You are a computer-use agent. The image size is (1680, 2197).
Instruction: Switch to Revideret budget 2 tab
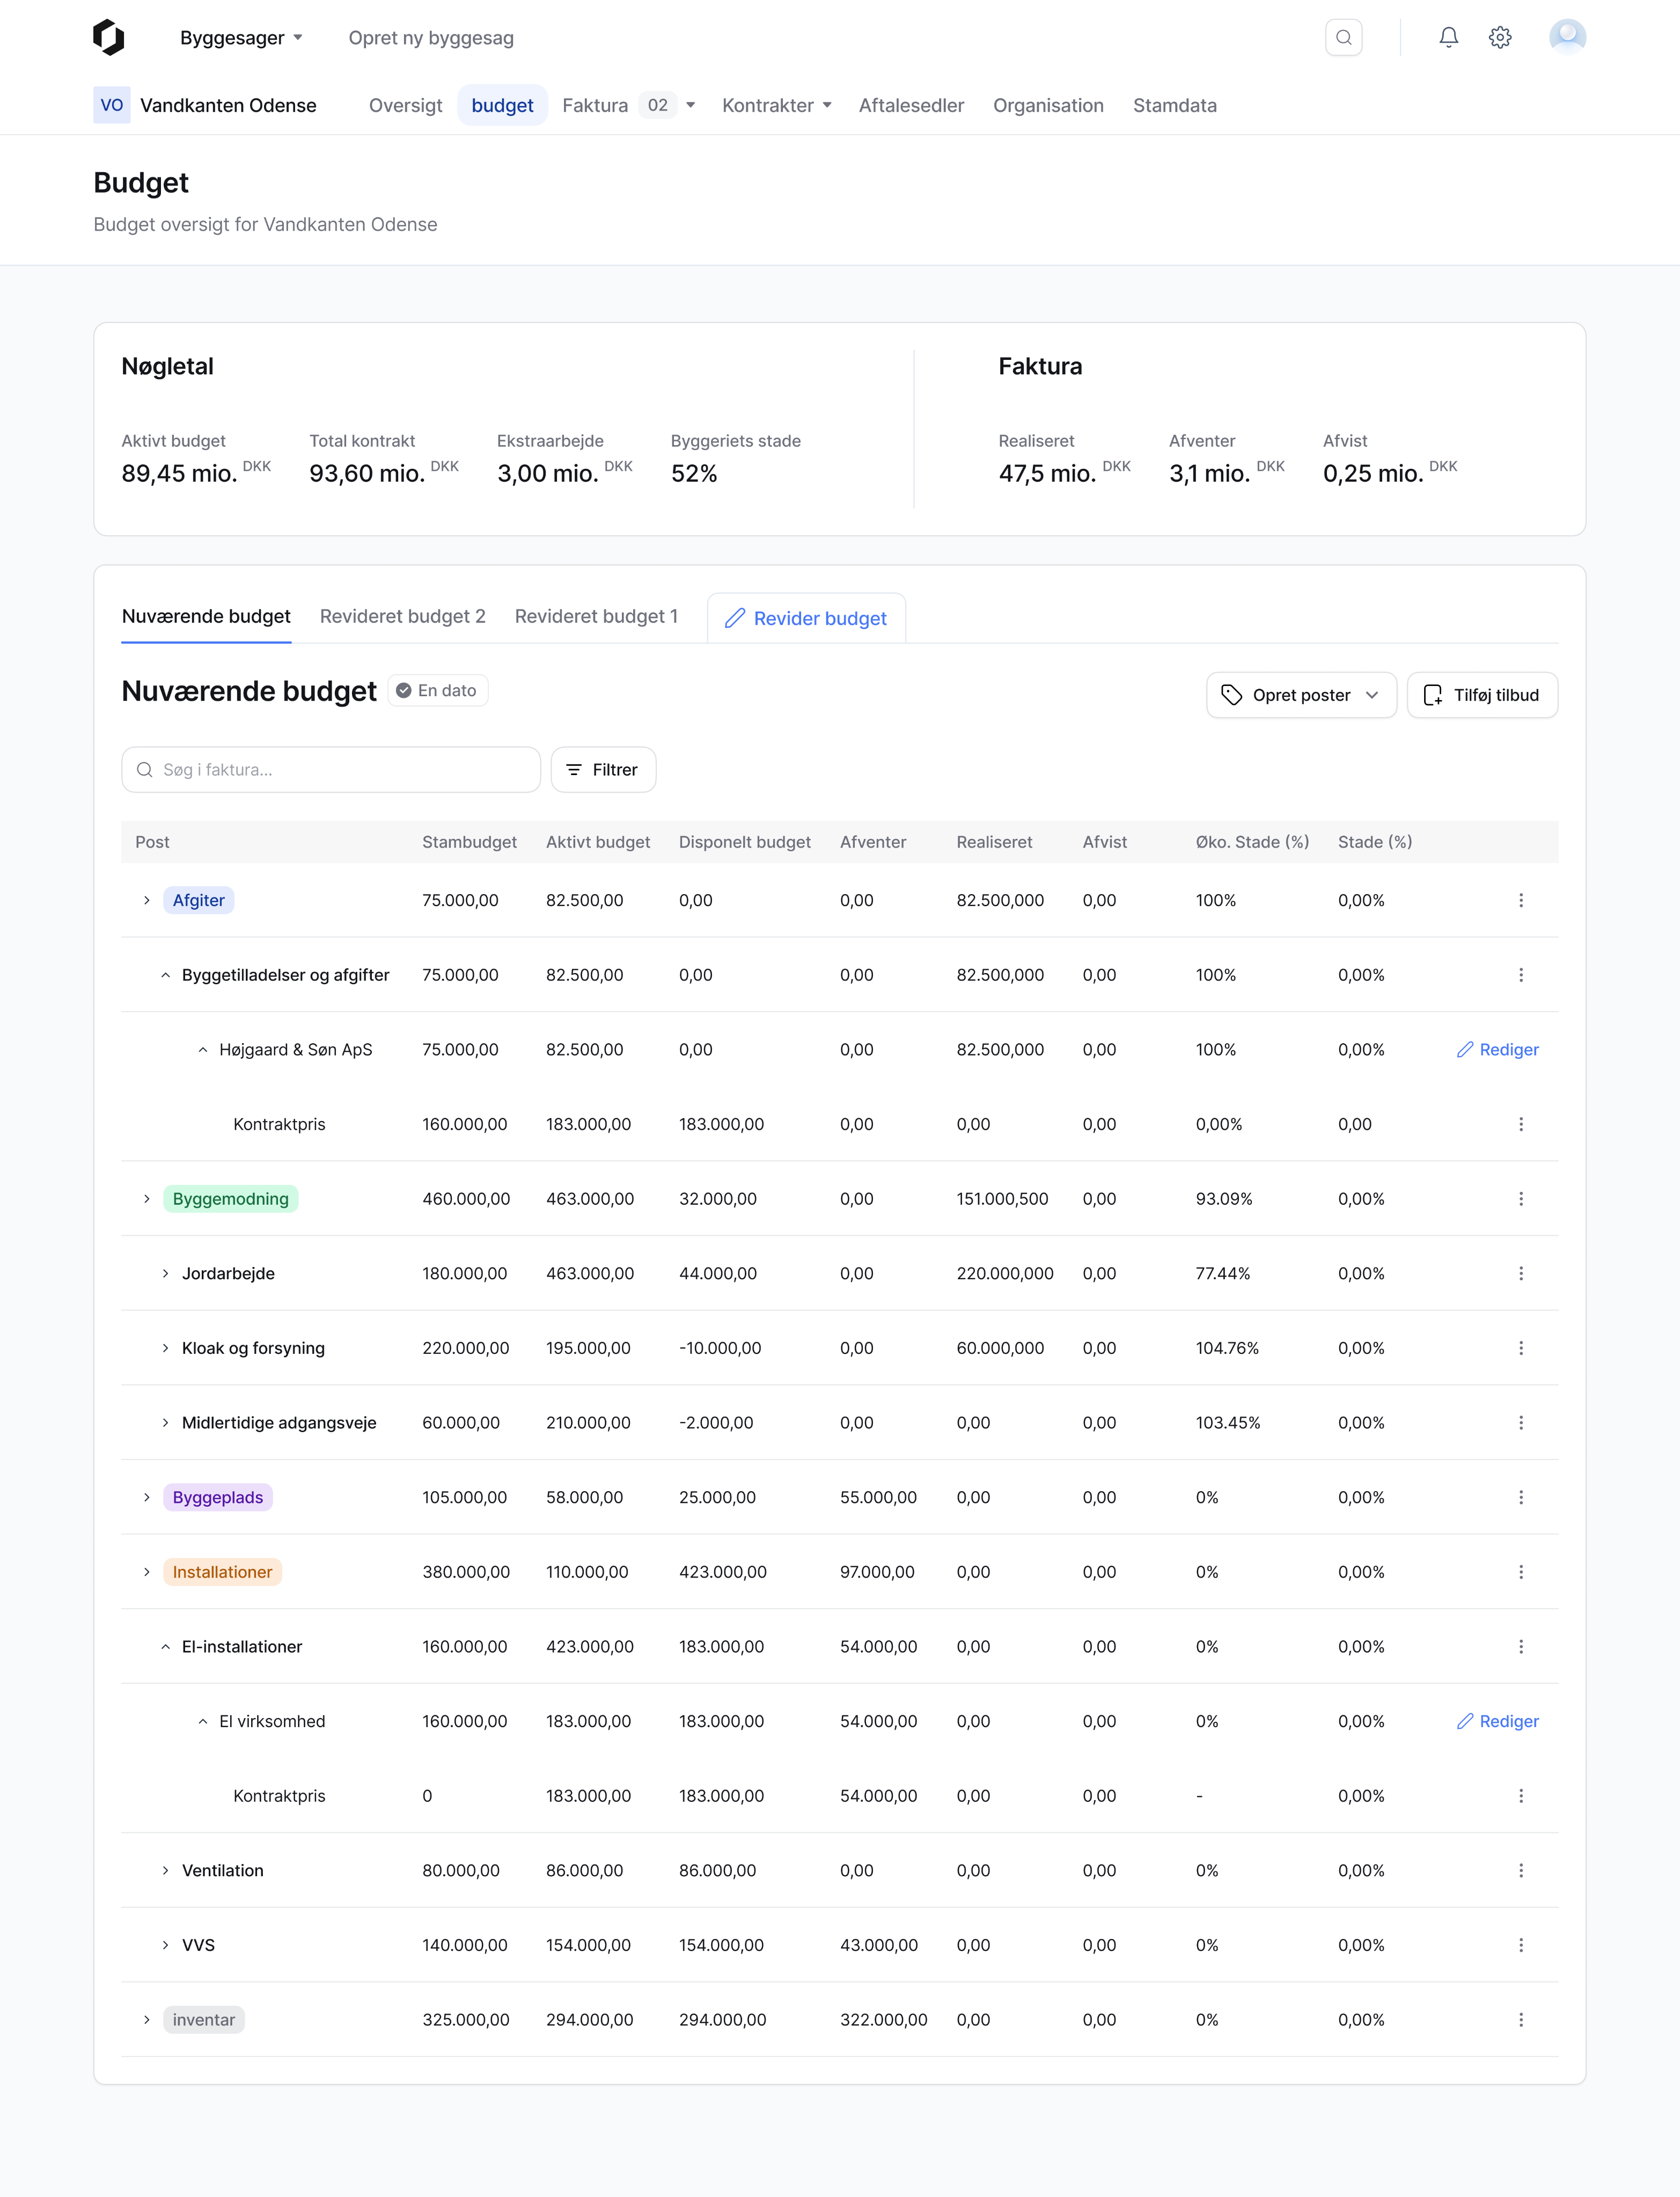[402, 617]
